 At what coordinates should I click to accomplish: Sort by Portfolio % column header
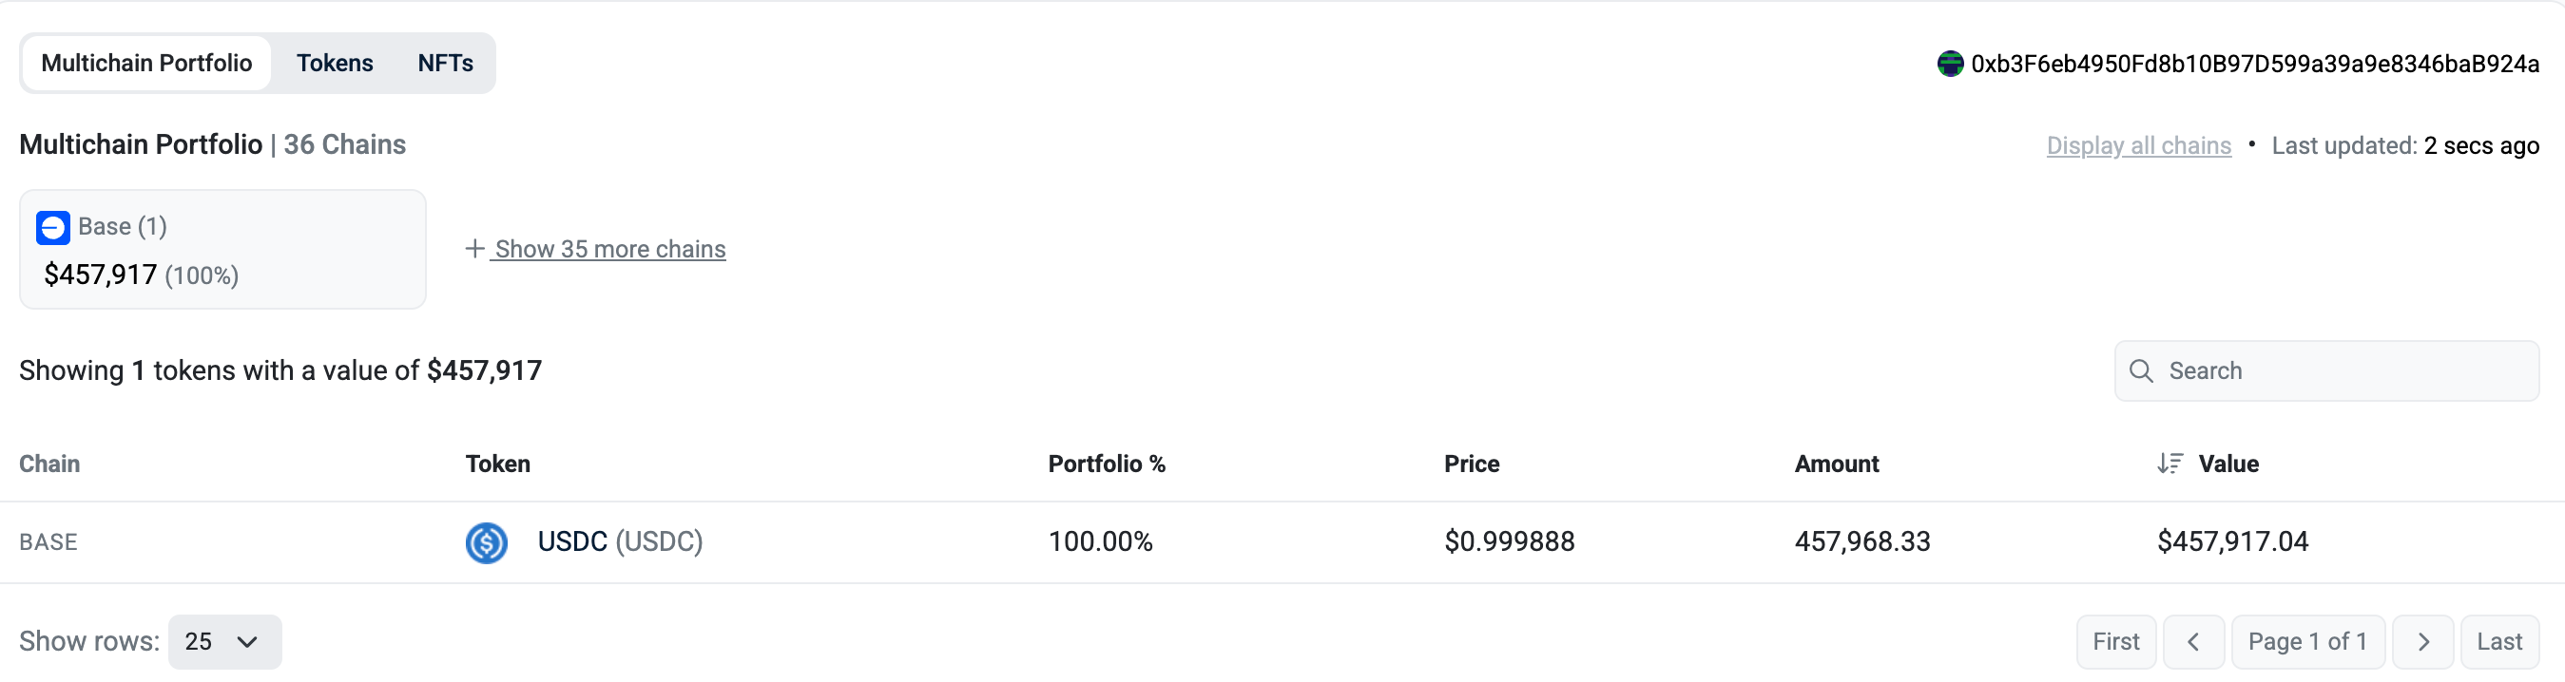1106,464
